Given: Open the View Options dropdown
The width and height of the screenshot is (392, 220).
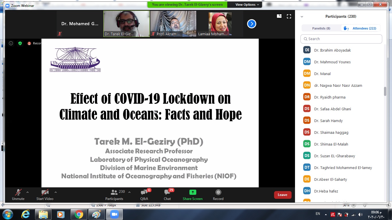Looking at the screenshot, I should click(x=247, y=5).
